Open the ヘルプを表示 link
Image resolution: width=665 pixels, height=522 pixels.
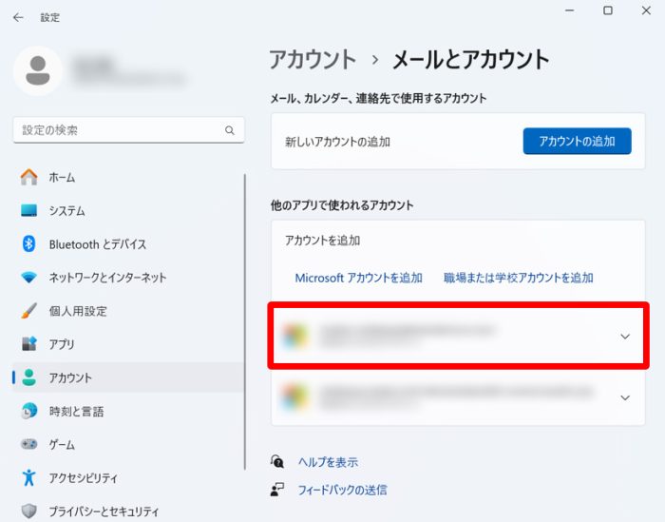(327, 462)
